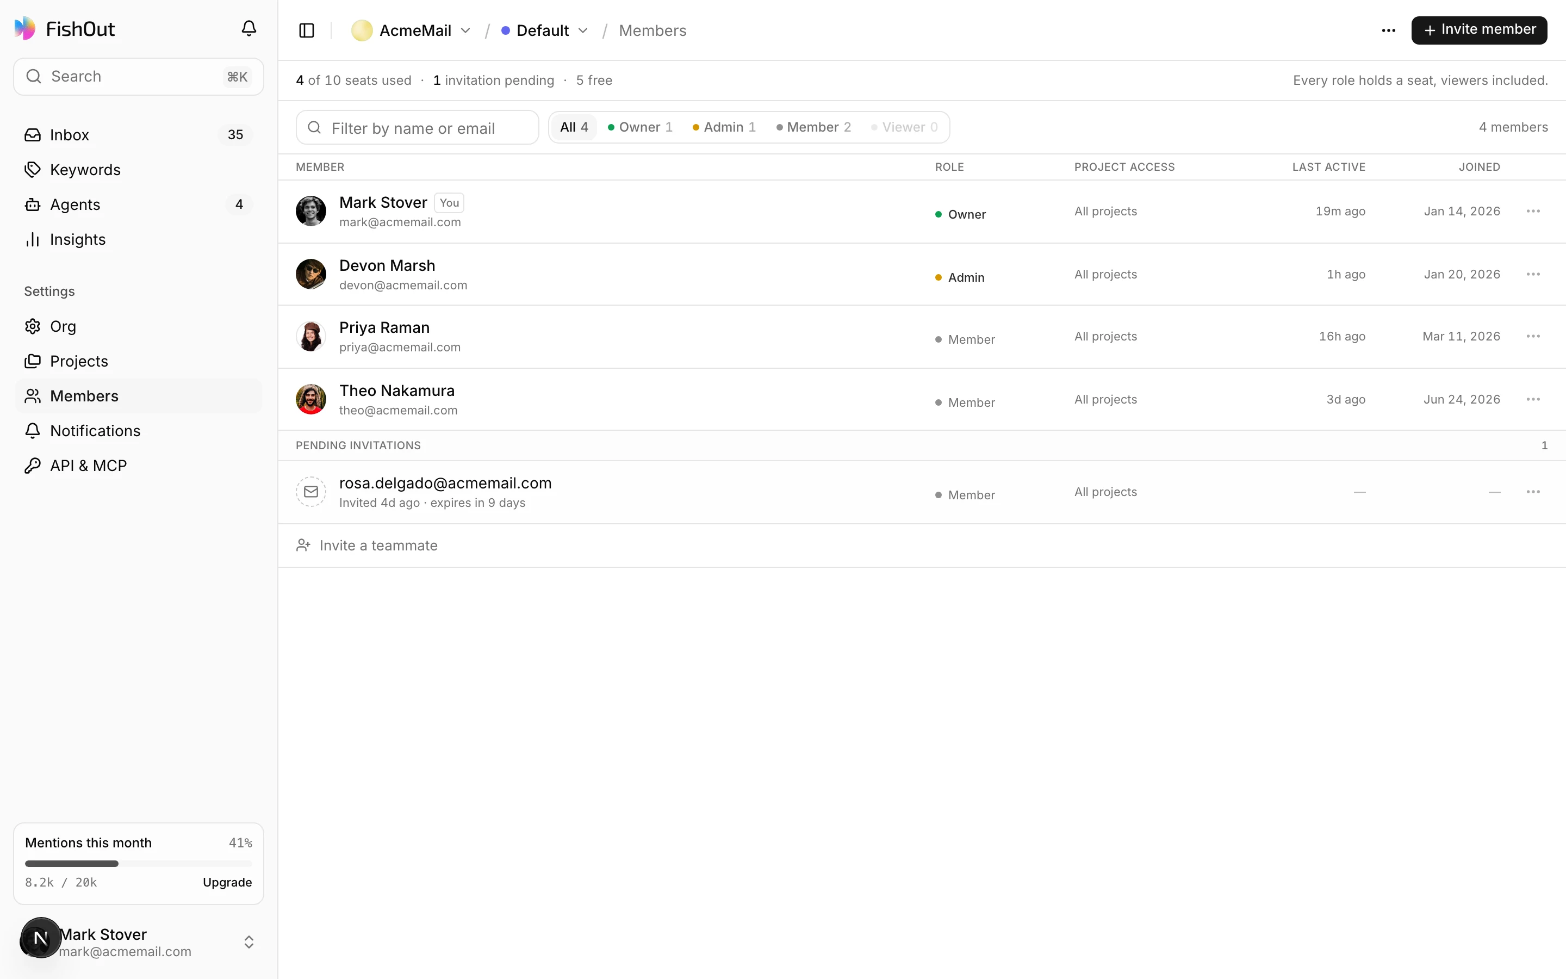Filter members by Owner role

pyautogui.click(x=640, y=127)
